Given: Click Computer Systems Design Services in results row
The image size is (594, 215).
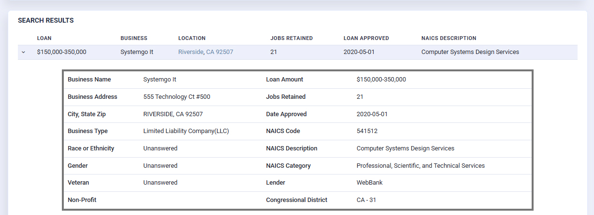Looking at the screenshot, I should 470,52.
